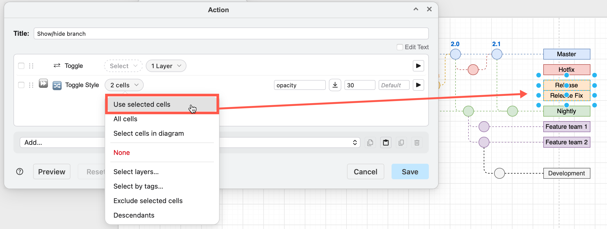Click the duplicate actions icon

click(401, 142)
